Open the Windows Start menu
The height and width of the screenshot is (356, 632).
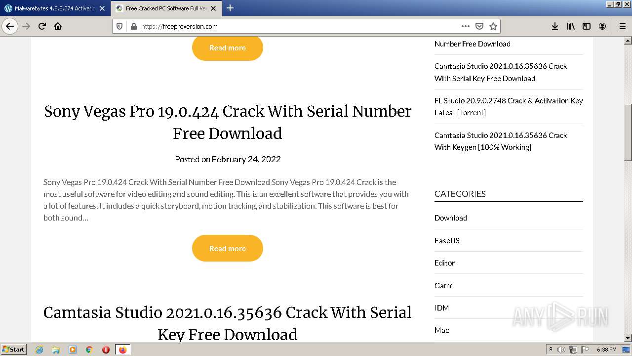(13, 349)
